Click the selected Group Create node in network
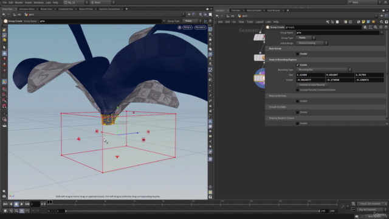Viewport: 389px width, 219px height. pos(260,78)
